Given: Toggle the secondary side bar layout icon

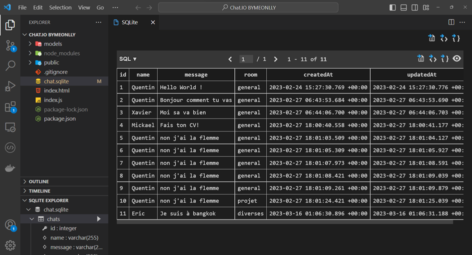Looking at the screenshot, I should point(415,7).
